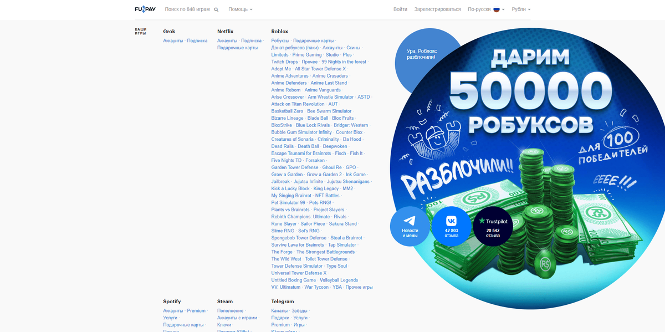
Task: Open the По-русски language dropdown
Action: tap(486, 9)
